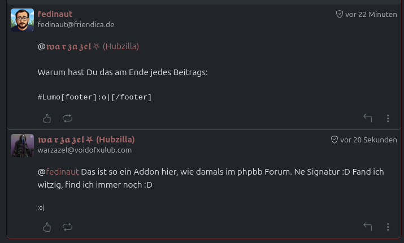Open warzazel's profile avatar image
This screenshot has width=404, height=243.
point(22,145)
